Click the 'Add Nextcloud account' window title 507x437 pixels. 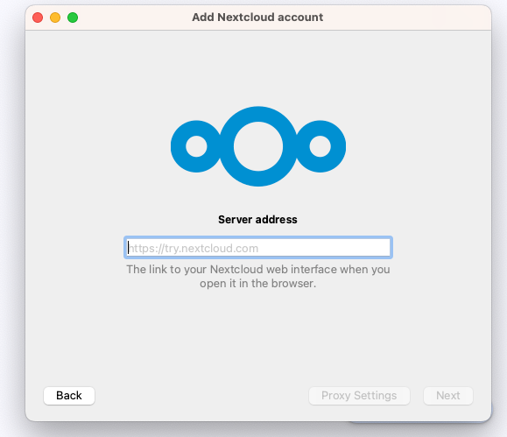pos(257,18)
